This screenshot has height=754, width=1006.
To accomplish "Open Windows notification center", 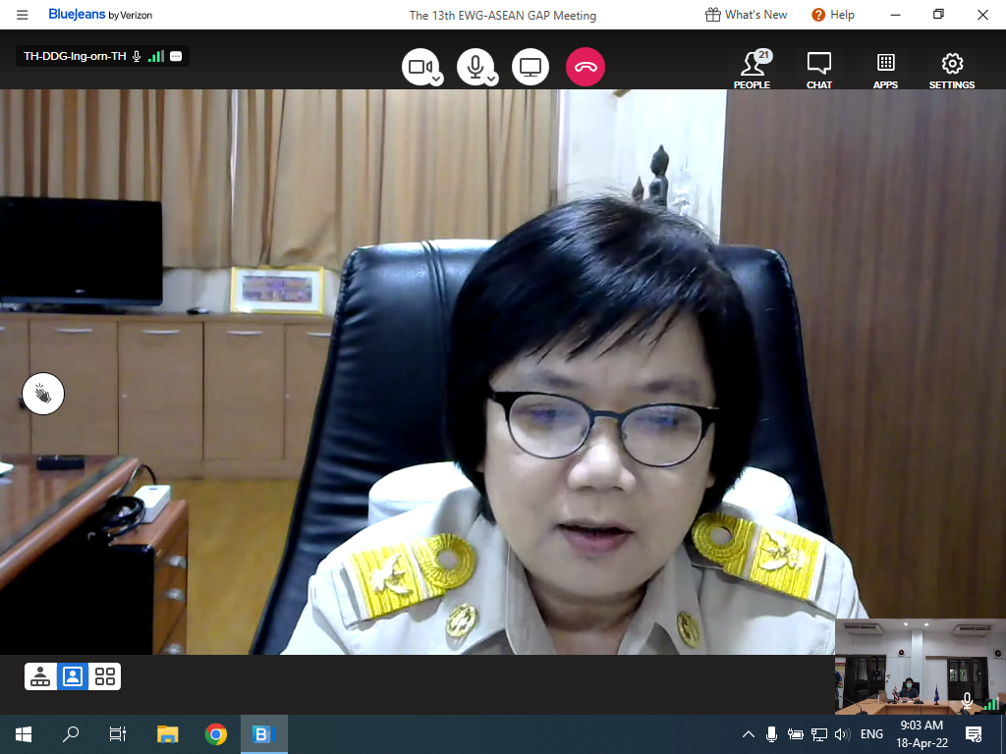I will point(974,734).
